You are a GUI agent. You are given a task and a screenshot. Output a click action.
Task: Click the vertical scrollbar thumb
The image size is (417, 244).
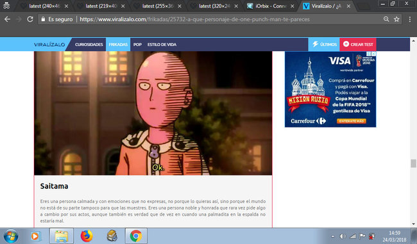click(413, 163)
